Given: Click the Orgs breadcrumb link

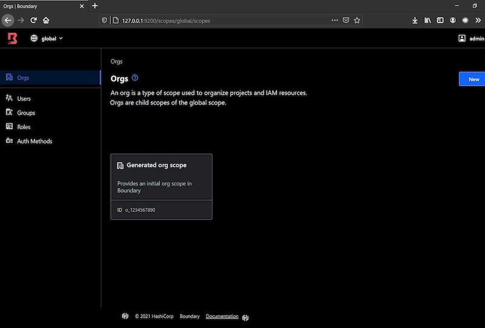Looking at the screenshot, I should pyautogui.click(x=116, y=61).
